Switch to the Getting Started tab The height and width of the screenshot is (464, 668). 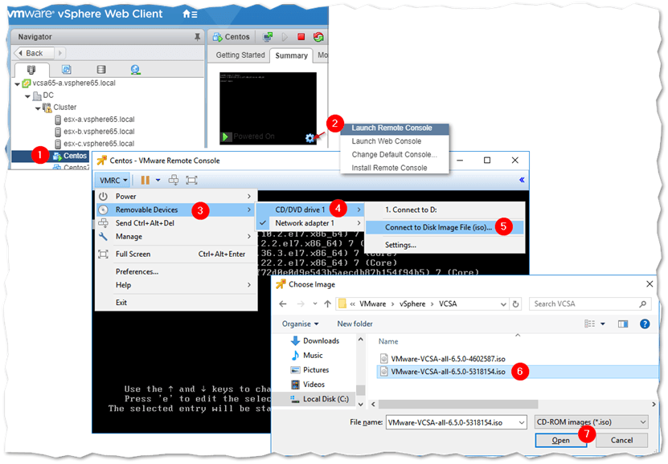[x=240, y=55]
